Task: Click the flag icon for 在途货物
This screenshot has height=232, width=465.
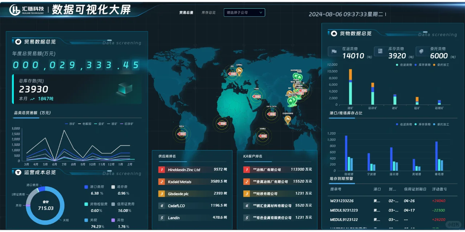Action: coord(335,51)
